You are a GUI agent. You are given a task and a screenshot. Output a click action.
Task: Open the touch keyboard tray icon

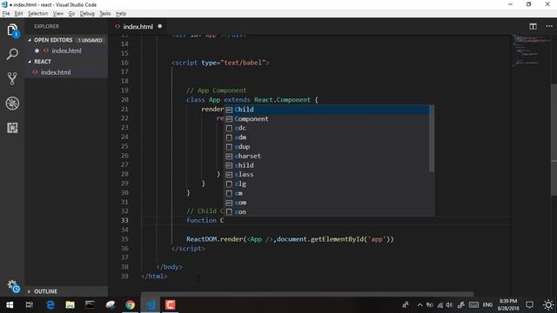(473, 305)
